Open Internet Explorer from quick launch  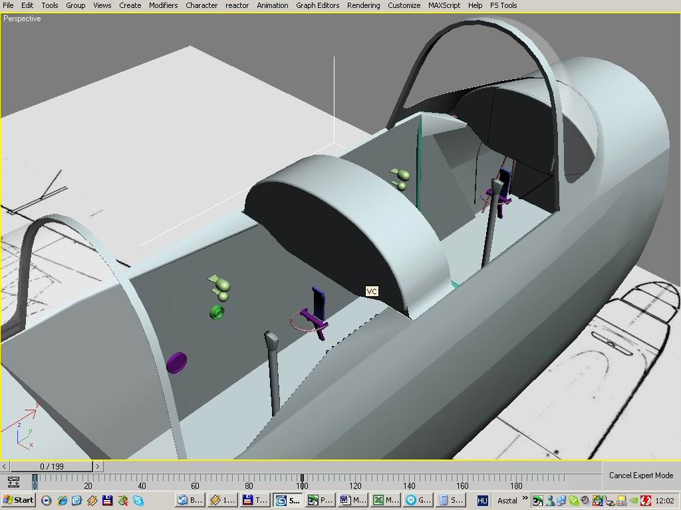(x=62, y=500)
